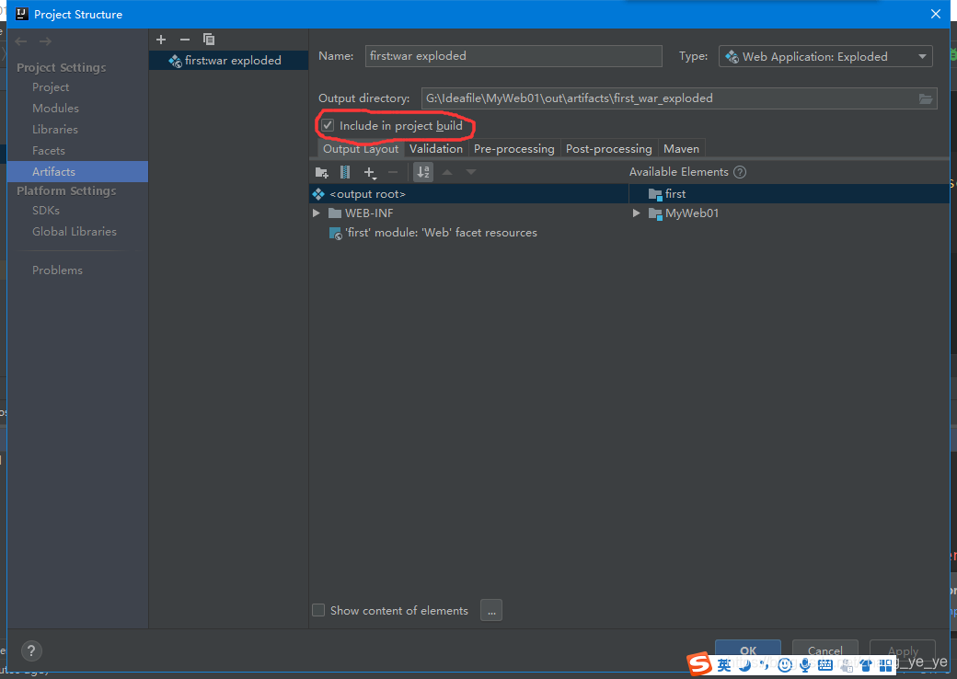Open Sogou skin shirt icon
This screenshot has height=679, width=957.
866,665
